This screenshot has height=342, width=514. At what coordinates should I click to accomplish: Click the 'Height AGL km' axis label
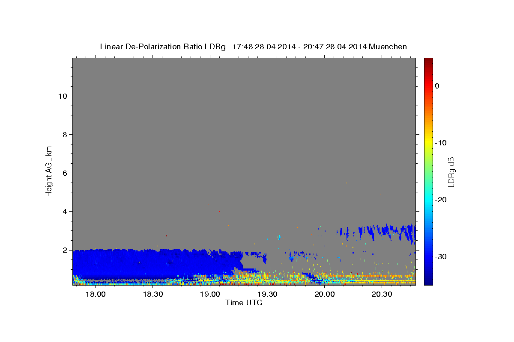(x=49, y=171)
